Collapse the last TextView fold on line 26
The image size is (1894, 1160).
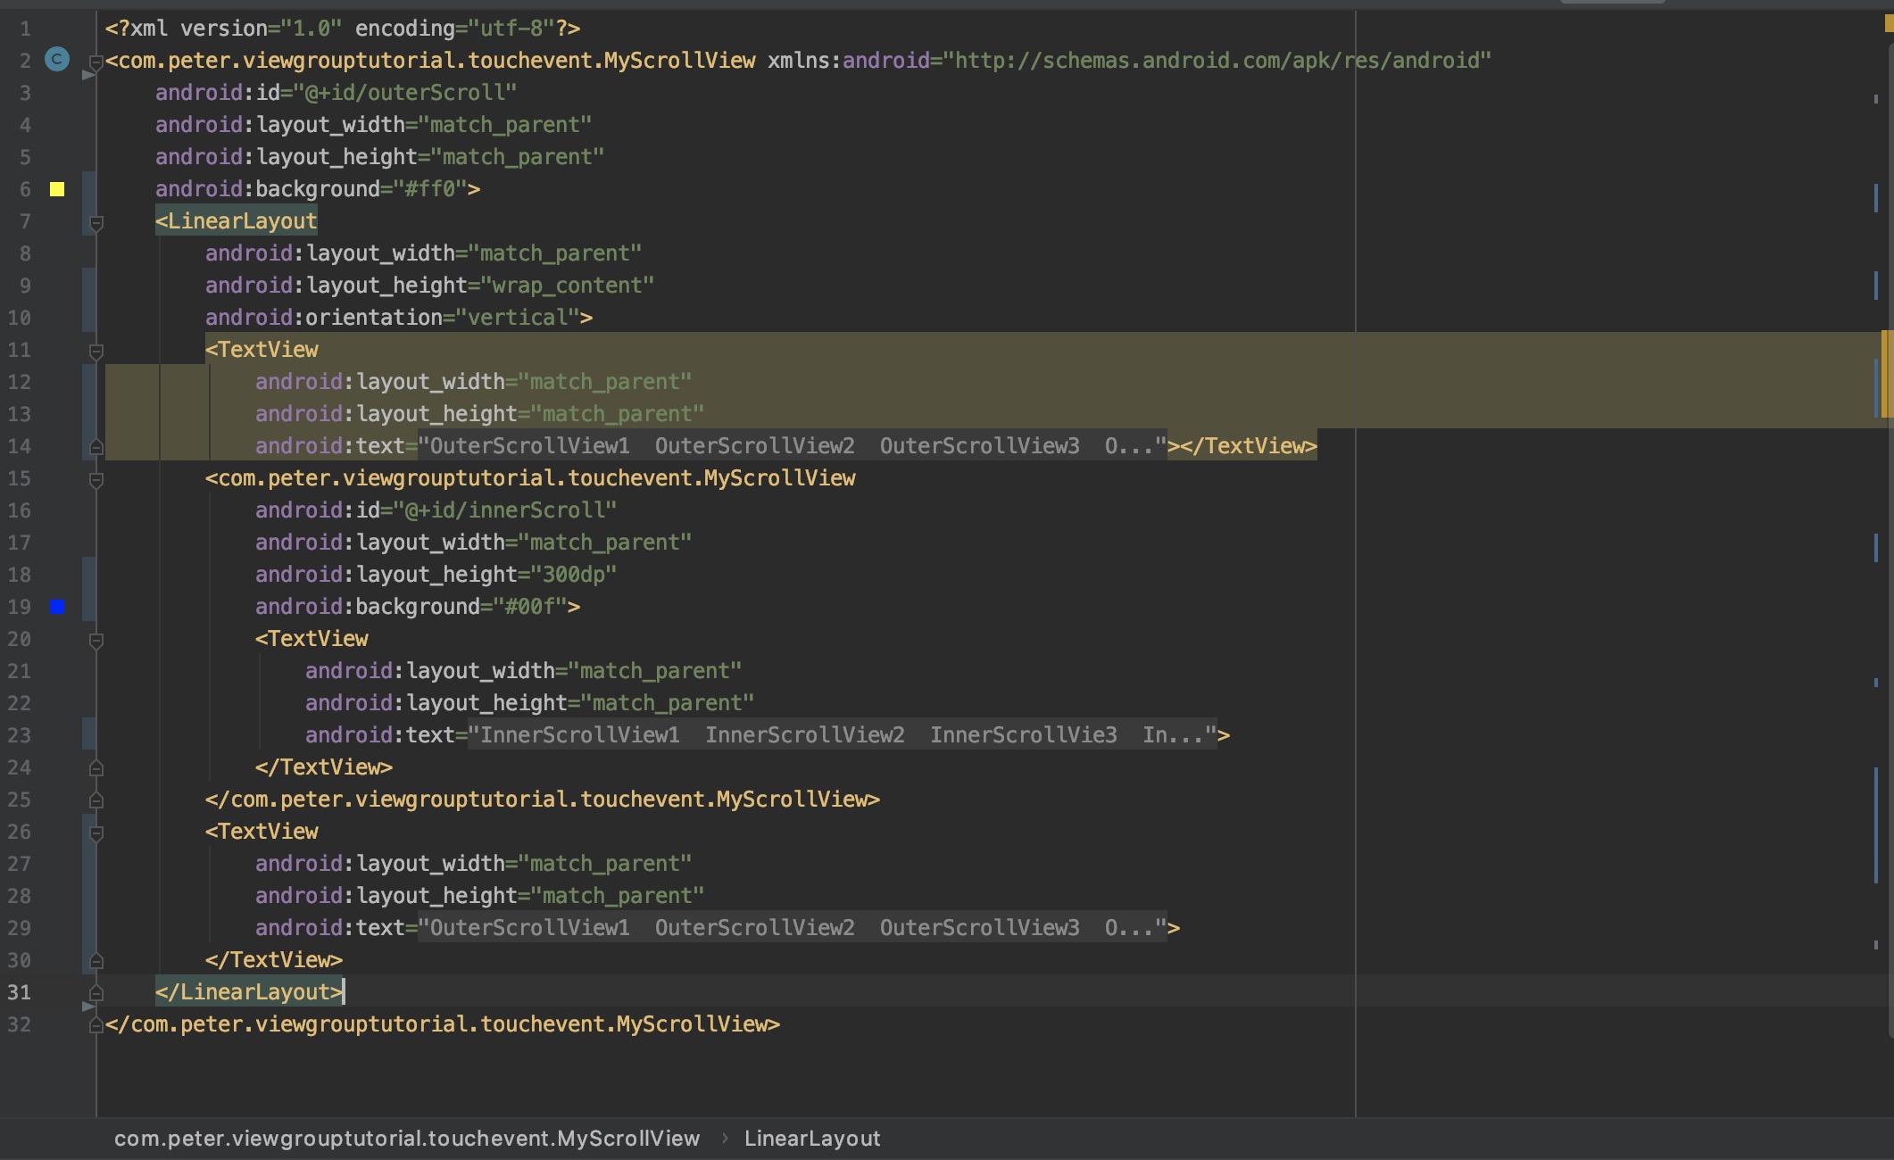pos(96,833)
